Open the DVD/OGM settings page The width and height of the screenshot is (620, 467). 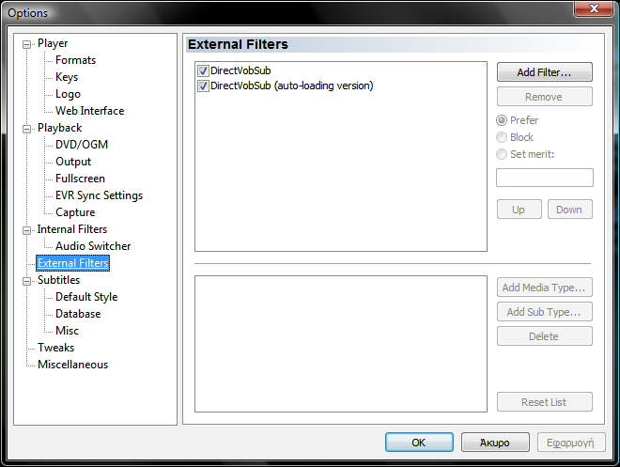click(x=82, y=145)
